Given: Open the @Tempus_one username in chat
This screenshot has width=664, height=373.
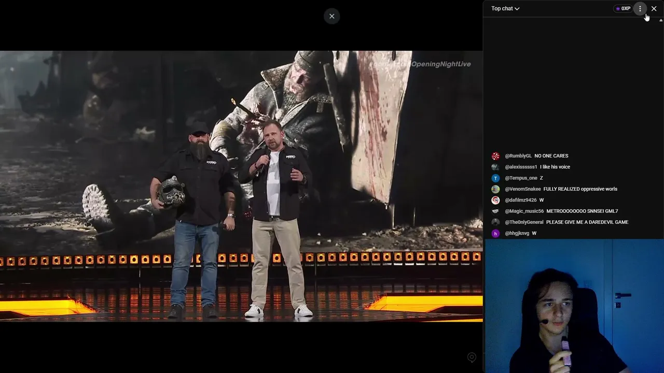Looking at the screenshot, I should pyautogui.click(x=521, y=178).
